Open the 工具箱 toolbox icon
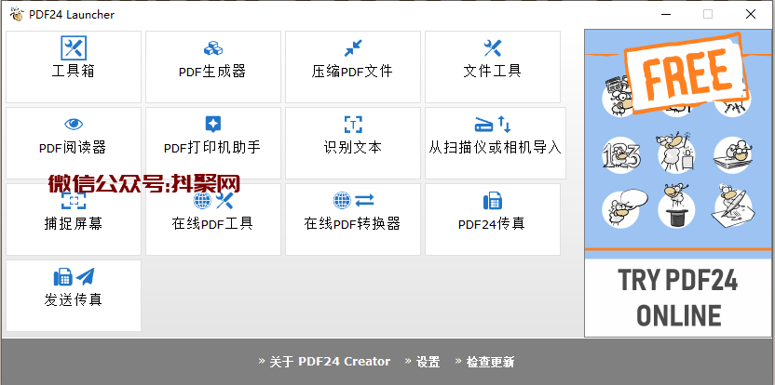 [74, 48]
